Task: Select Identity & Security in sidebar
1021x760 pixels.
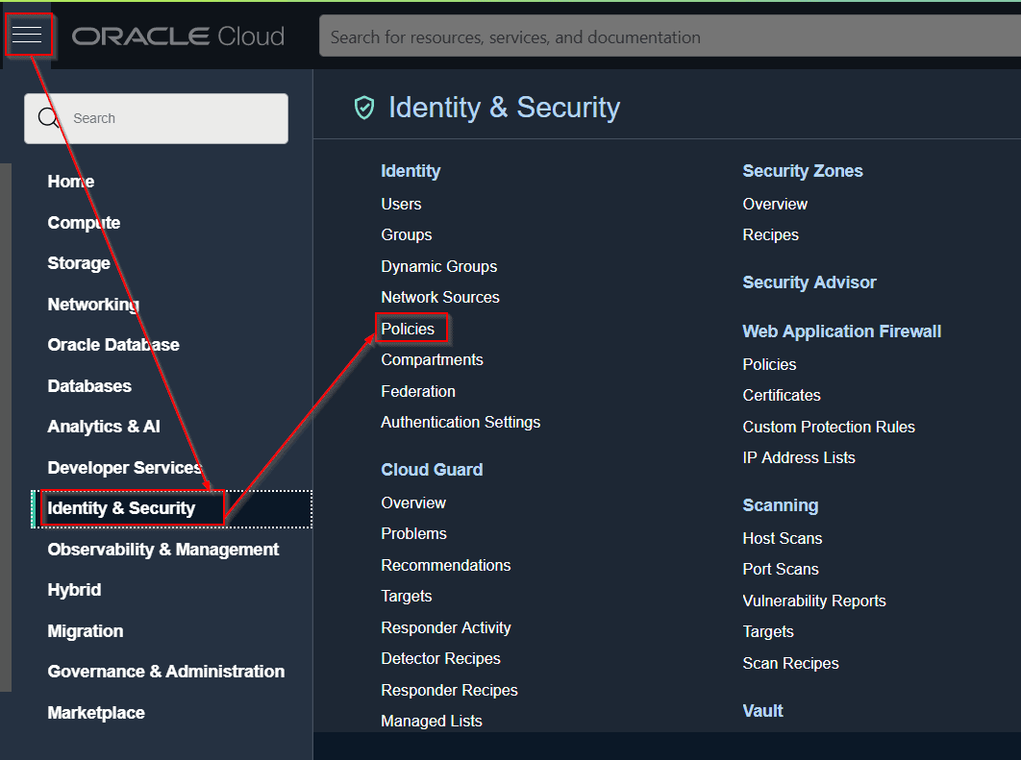Action: click(x=121, y=508)
